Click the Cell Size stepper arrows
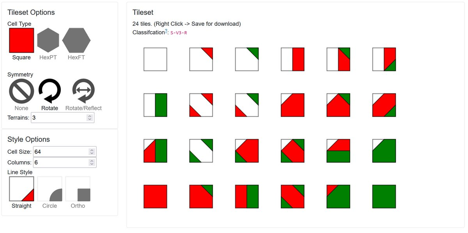 click(x=92, y=152)
